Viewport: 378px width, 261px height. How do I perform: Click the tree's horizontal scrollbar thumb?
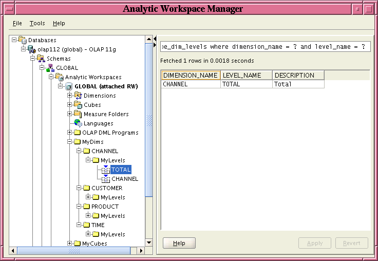(x=74, y=251)
